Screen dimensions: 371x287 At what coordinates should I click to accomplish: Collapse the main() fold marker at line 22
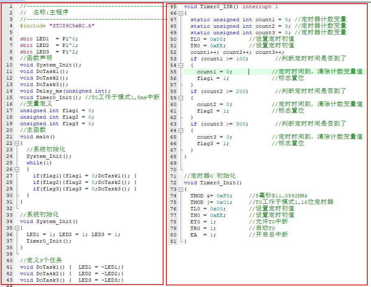(x=17, y=143)
